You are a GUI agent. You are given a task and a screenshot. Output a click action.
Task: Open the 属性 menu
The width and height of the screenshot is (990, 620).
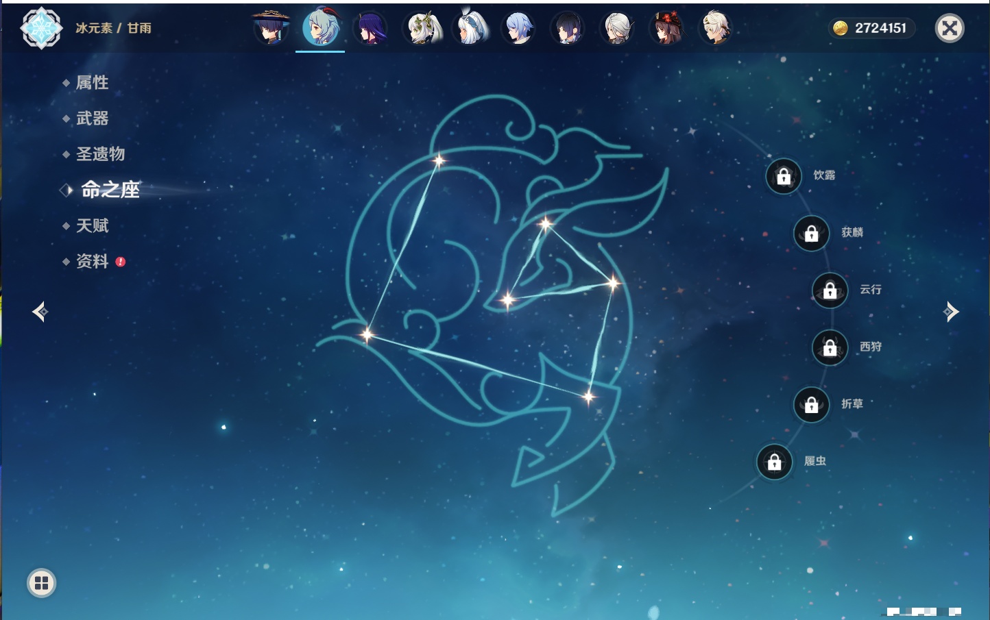pos(92,83)
